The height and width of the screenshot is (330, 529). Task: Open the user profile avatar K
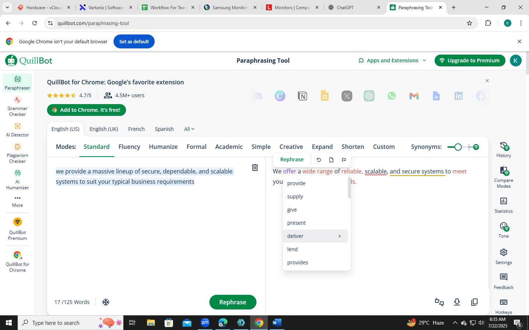[515, 60]
